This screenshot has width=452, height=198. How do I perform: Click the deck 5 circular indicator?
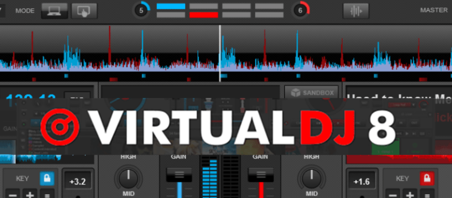tap(141, 10)
